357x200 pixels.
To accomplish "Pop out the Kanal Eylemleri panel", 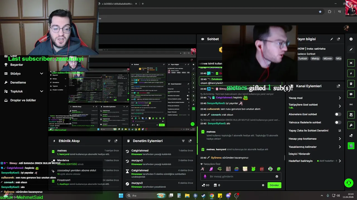I will pyautogui.click(x=338, y=86).
